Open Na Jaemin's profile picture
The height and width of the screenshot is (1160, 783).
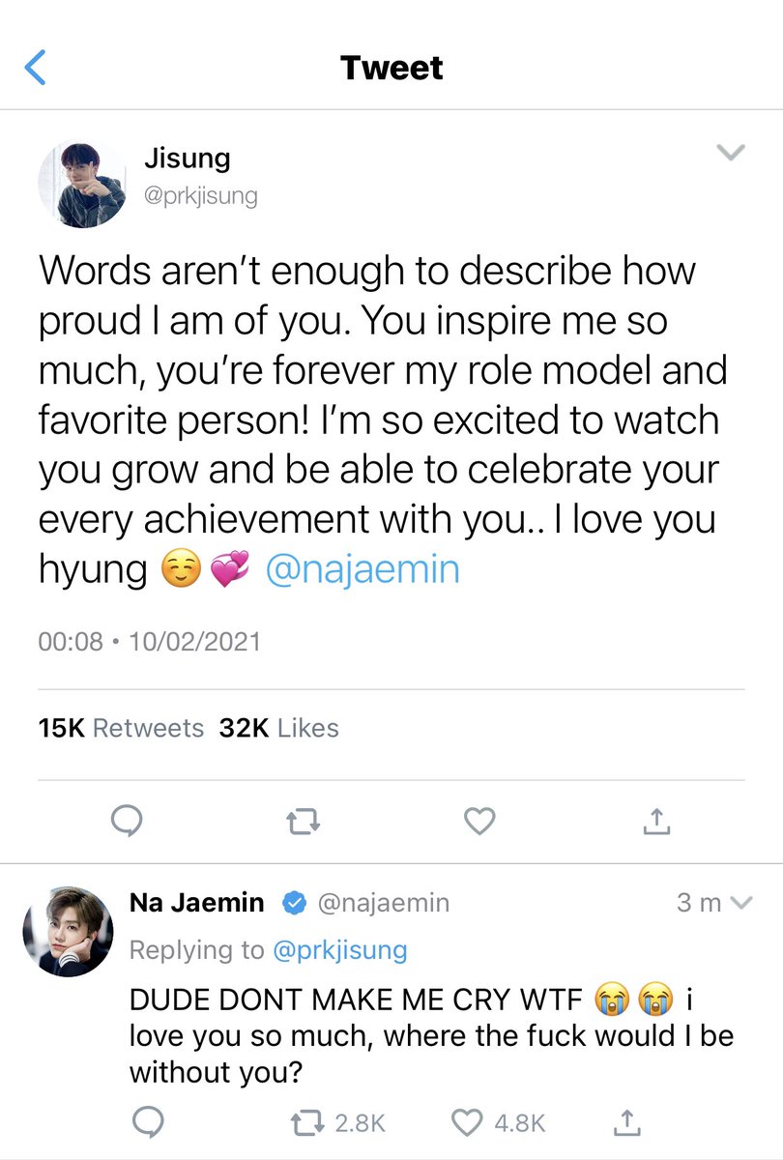[x=66, y=928]
